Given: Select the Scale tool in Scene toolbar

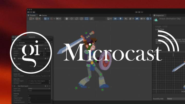Looking at the screenshot, I should click(81, 19).
